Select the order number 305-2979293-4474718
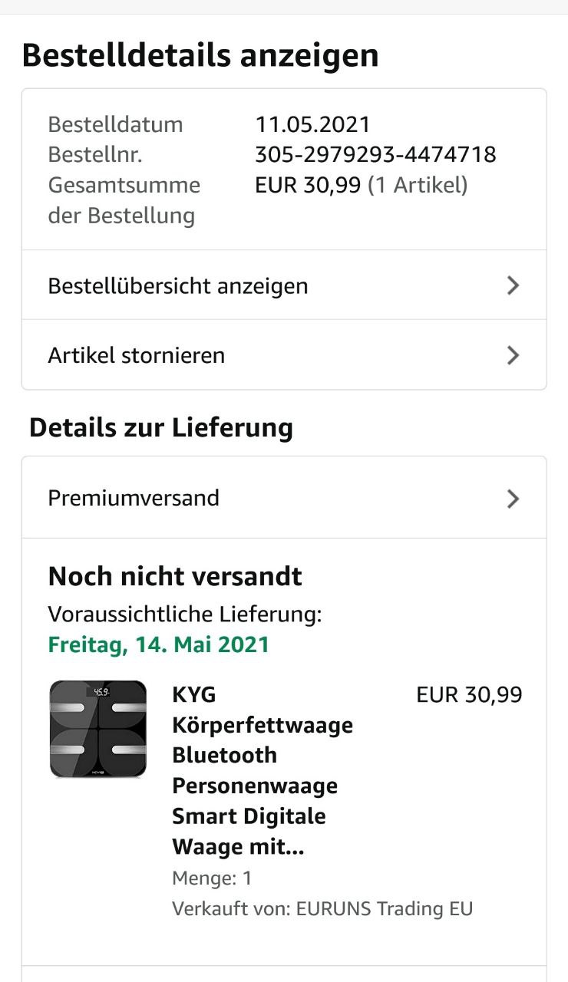 tap(375, 155)
